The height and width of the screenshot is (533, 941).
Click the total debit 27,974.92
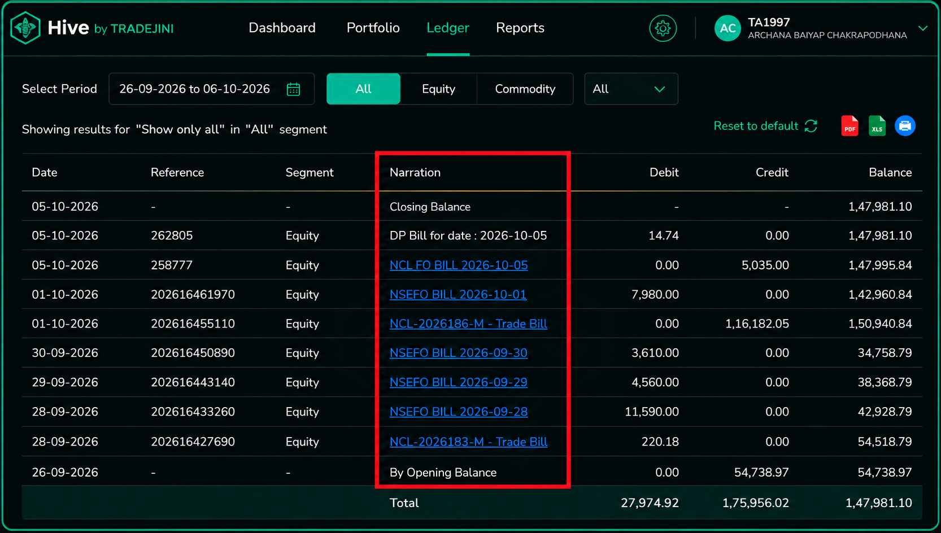[x=650, y=503]
